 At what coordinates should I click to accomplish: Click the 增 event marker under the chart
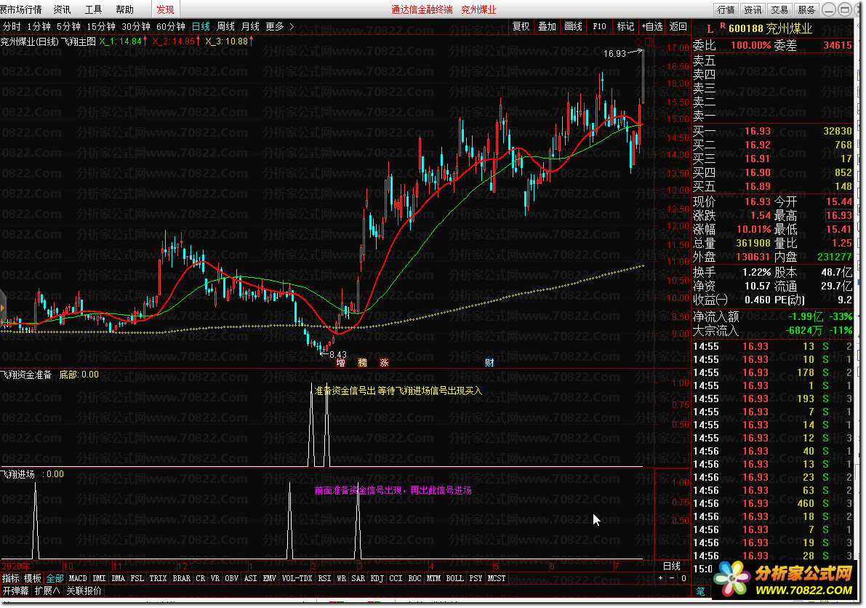341,363
